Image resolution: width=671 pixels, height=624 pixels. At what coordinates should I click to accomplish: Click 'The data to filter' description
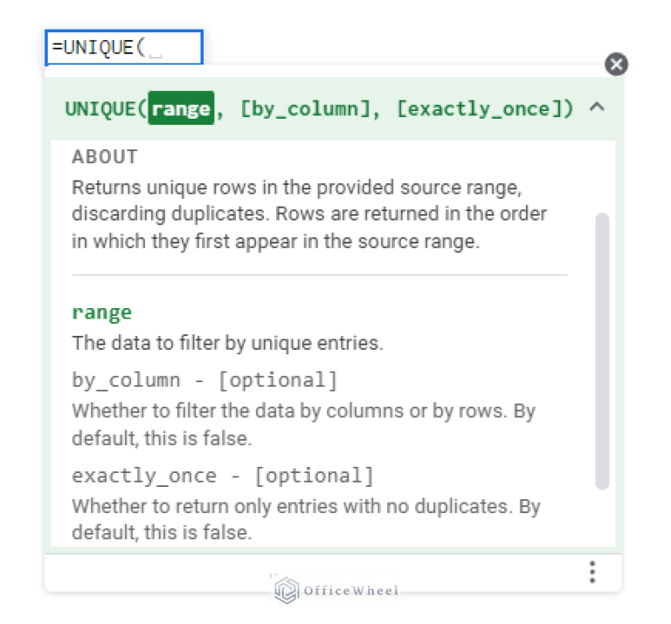(227, 343)
